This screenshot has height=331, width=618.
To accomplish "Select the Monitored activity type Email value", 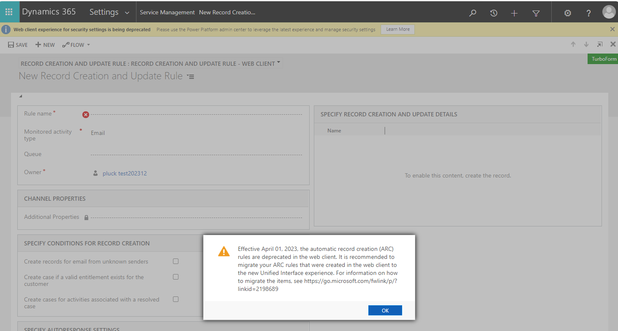I will [x=98, y=133].
